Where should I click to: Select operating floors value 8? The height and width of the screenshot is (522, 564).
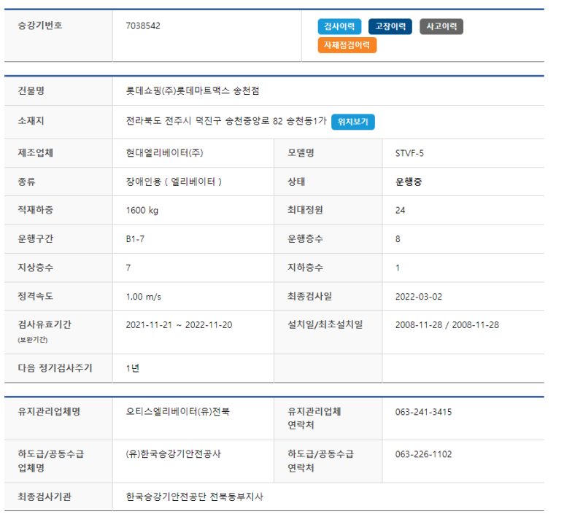click(x=398, y=239)
